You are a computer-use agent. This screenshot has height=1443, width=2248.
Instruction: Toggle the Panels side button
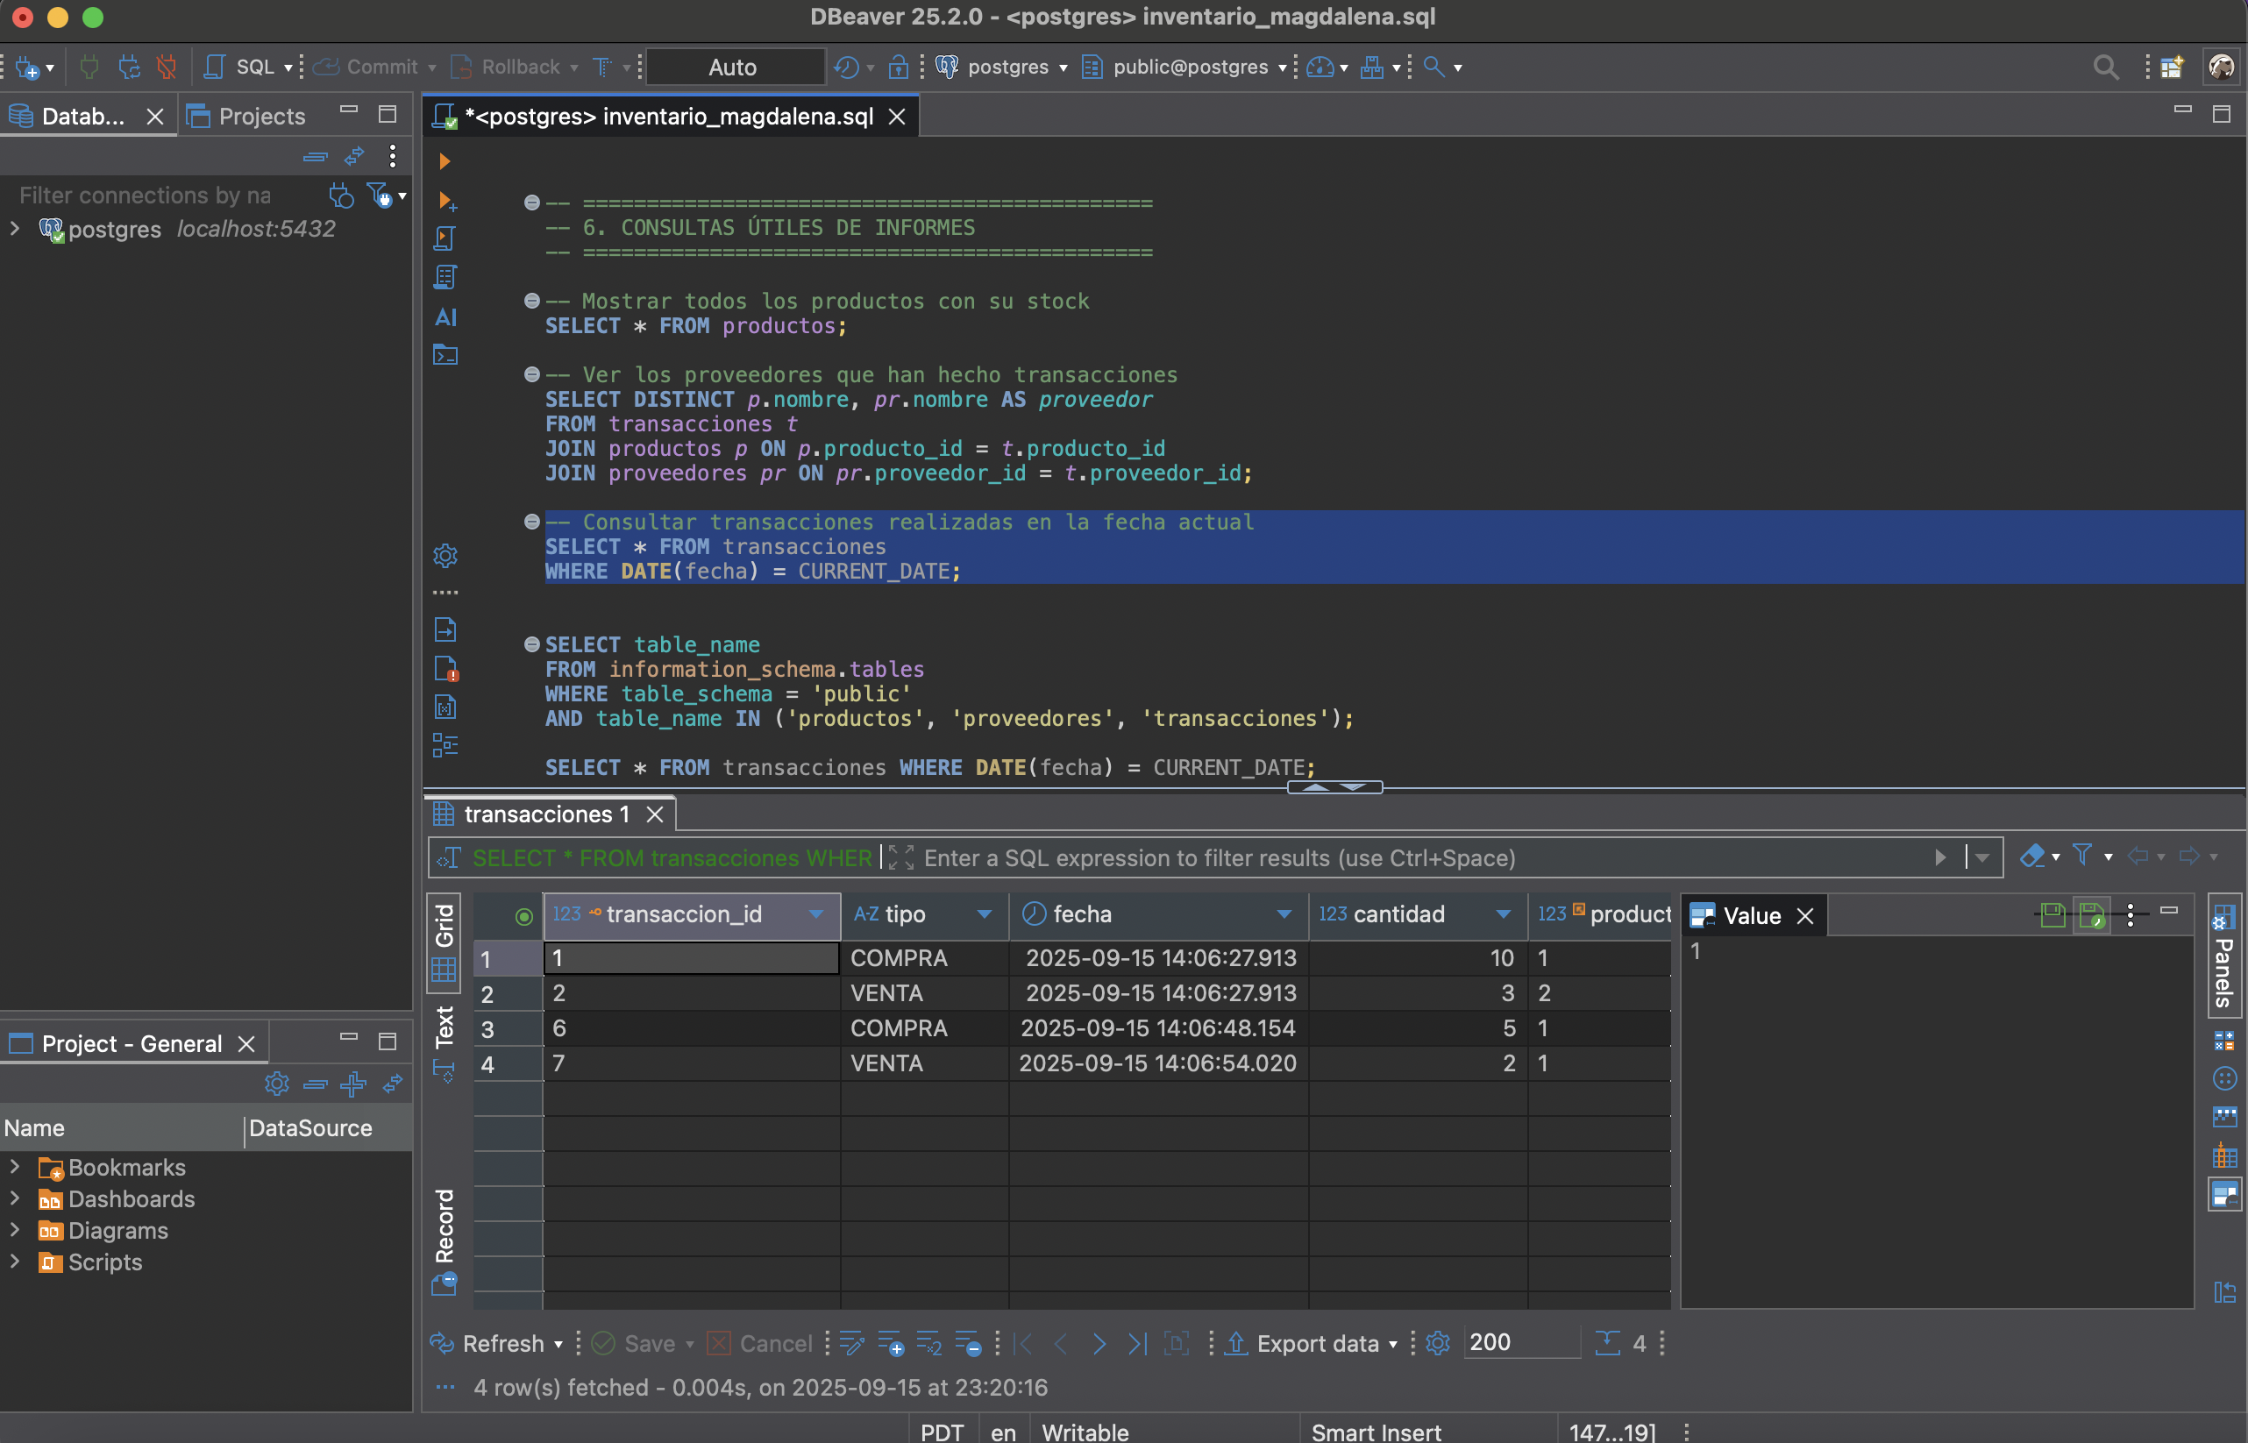pyautogui.click(x=2223, y=956)
